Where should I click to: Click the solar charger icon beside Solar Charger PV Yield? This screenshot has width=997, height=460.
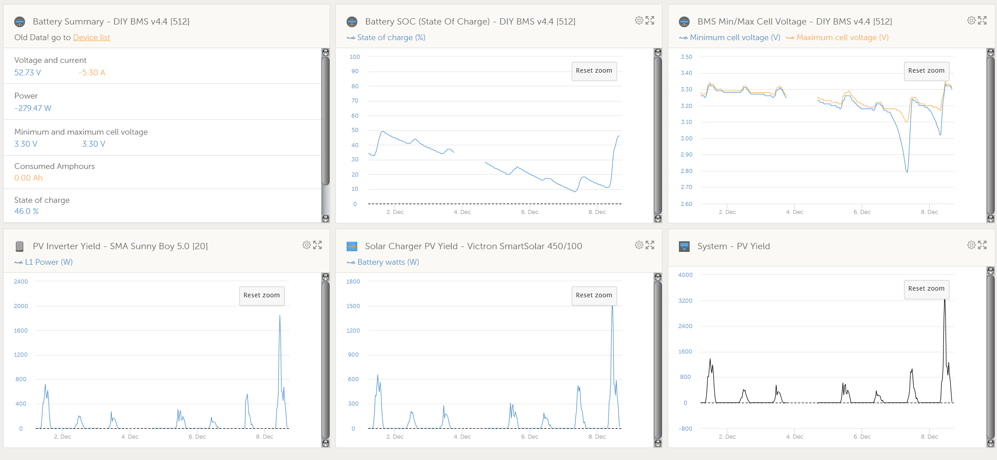click(x=352, y=246)
